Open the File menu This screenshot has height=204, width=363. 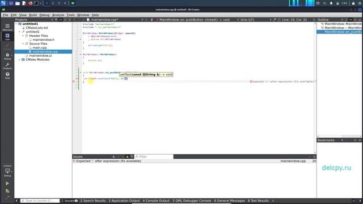5,15
